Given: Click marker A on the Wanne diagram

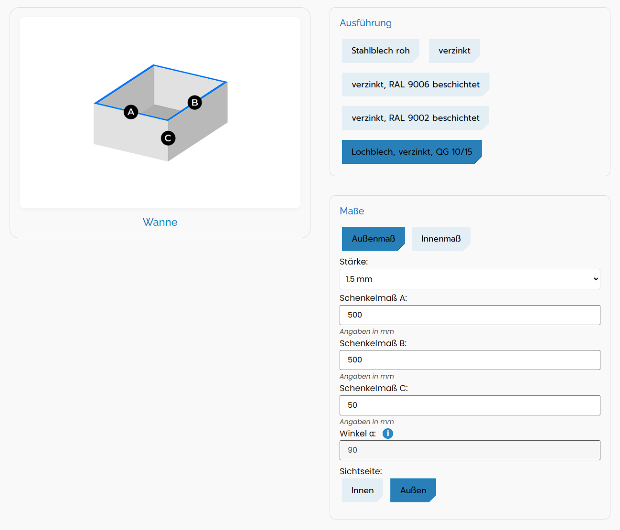Looking at the screenshot, I should pyautogui.click(x=131, y=112).
